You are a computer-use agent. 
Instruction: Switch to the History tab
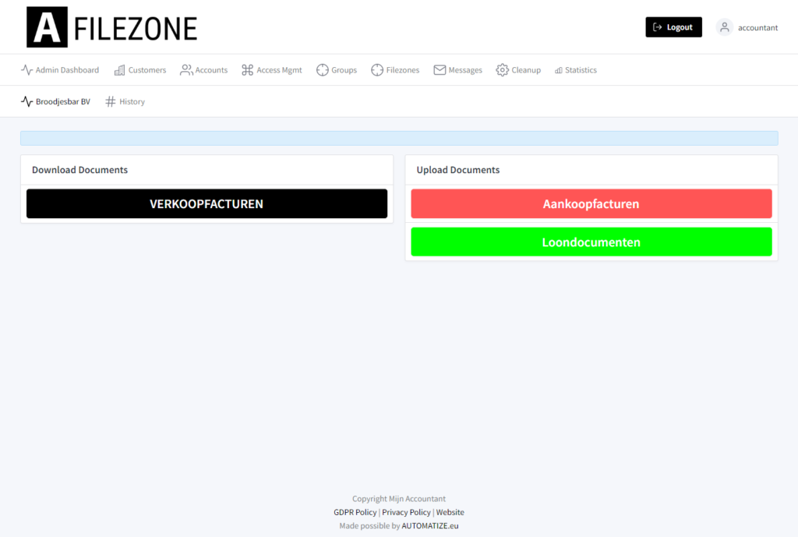pyautogui.click(x=125, y=101)
